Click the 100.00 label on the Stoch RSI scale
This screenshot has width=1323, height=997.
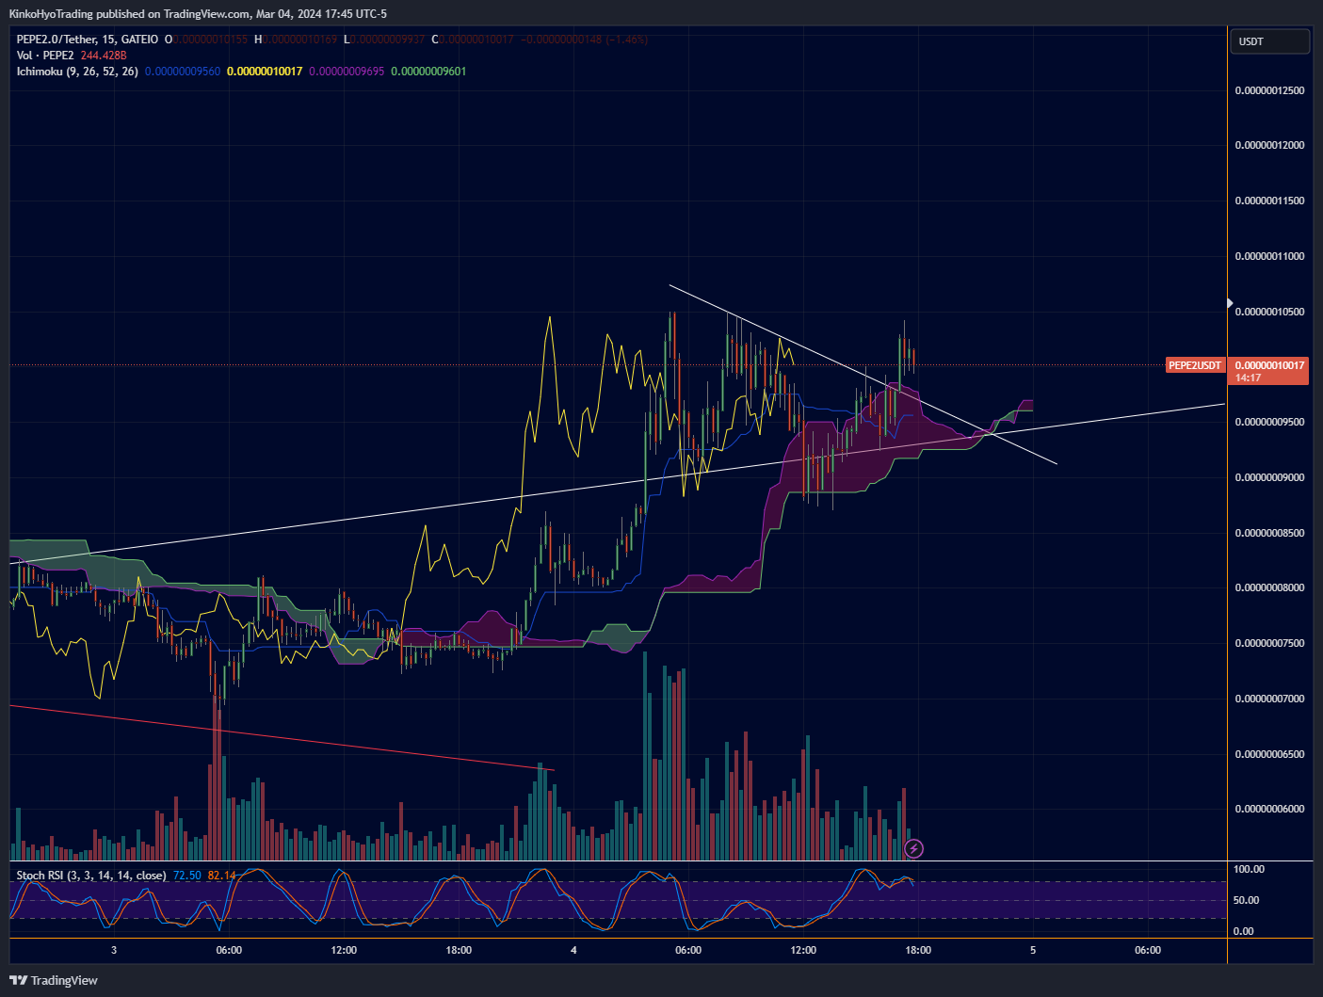tap(1249, 869)
